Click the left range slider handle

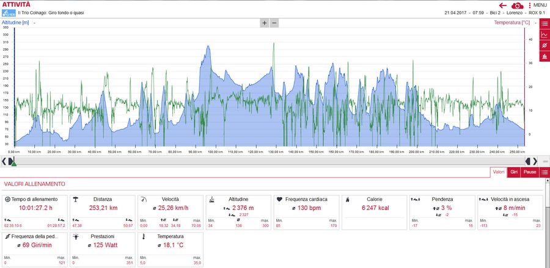click(10, 161)
